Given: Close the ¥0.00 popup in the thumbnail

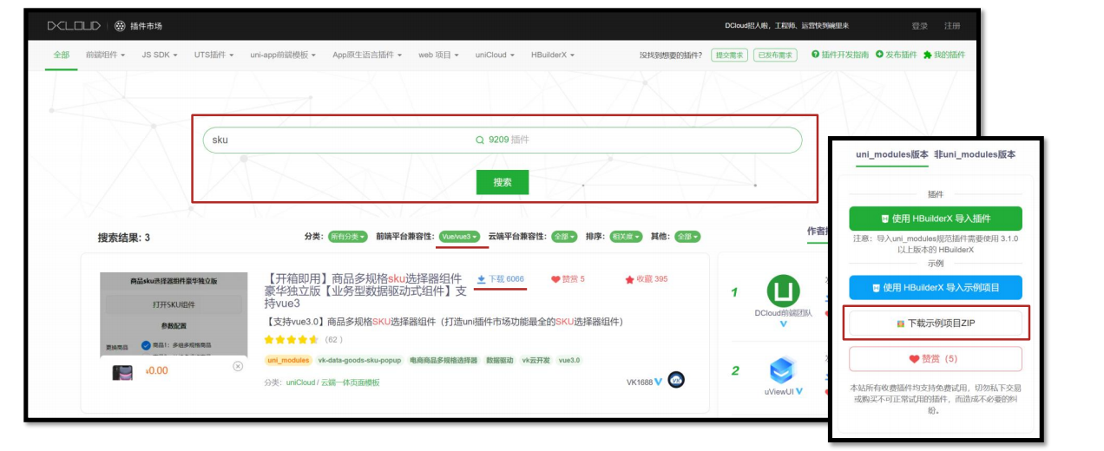Looking at the screenshot, I should 238,366.
